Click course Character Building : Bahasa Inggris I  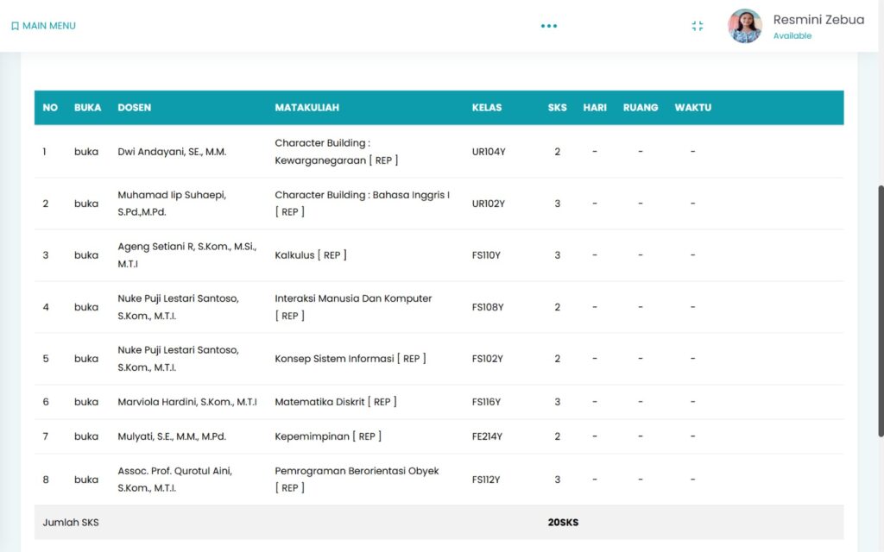click(362, 204)
